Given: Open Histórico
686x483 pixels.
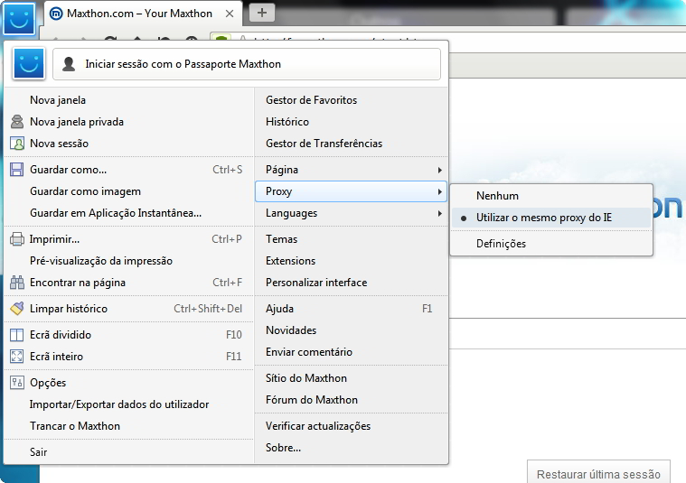Looking at the screenshot, I should click(351, 122).
